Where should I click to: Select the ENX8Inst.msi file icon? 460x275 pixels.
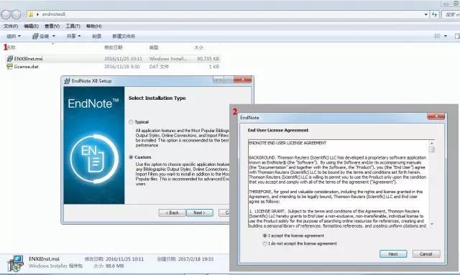tap(9, 59)
